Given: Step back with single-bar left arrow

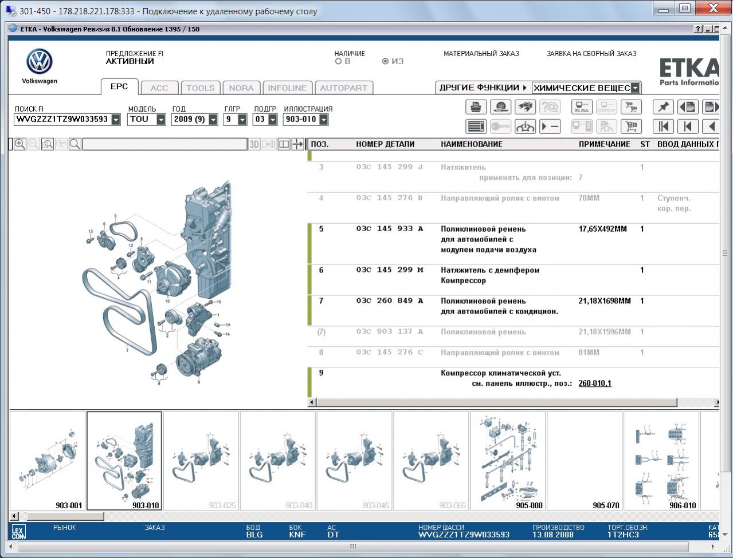Looking at the screenshot, I should click(x=688, y=126).
